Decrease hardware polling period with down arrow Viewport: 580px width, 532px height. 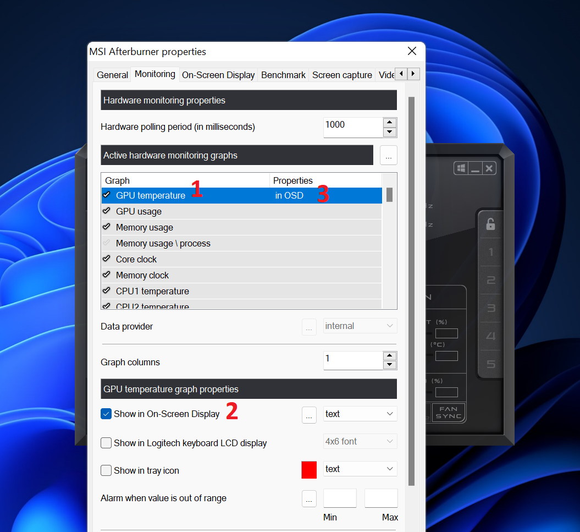tap(389, 132)
